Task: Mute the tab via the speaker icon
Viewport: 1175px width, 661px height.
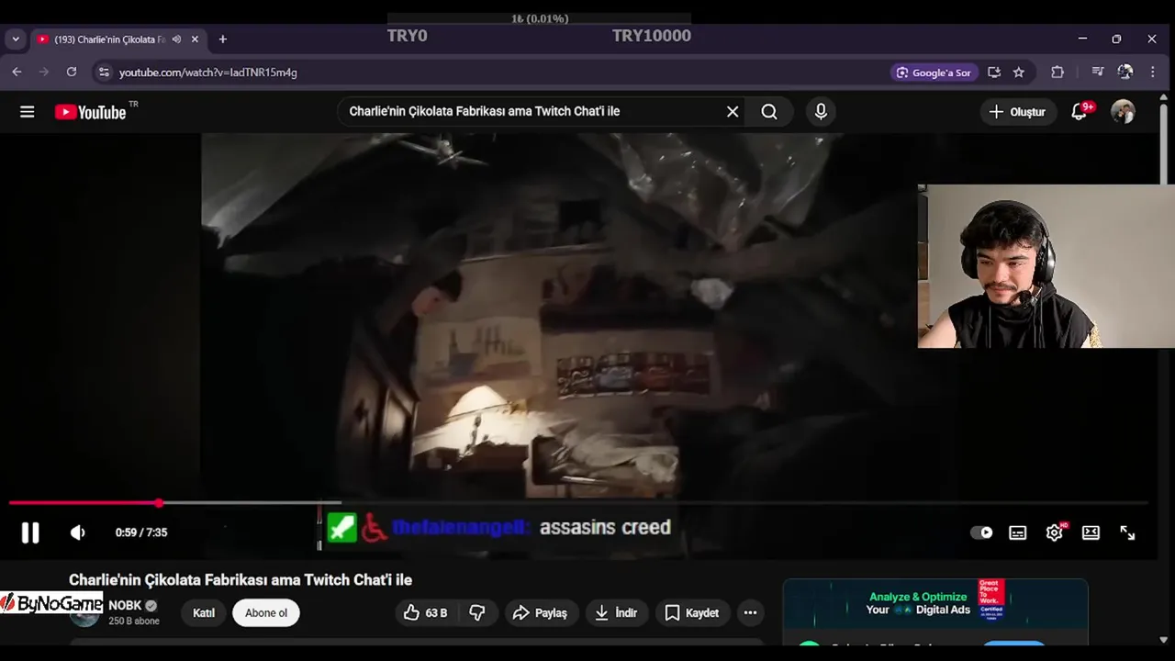Action: pos(176,39)
